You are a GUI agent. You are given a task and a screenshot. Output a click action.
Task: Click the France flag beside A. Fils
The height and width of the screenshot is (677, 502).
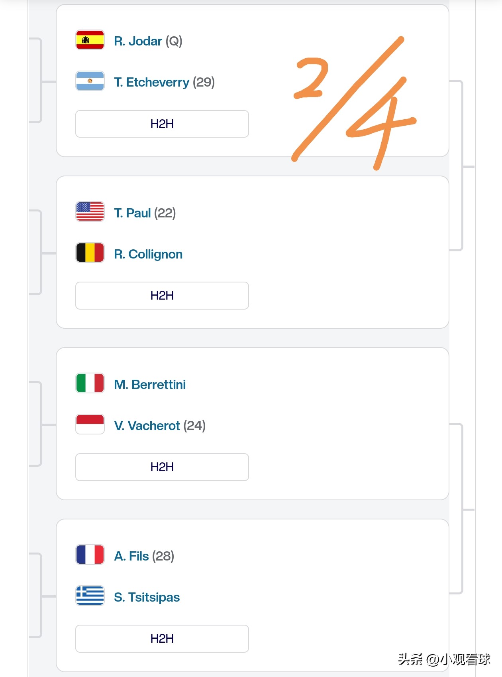90,555
